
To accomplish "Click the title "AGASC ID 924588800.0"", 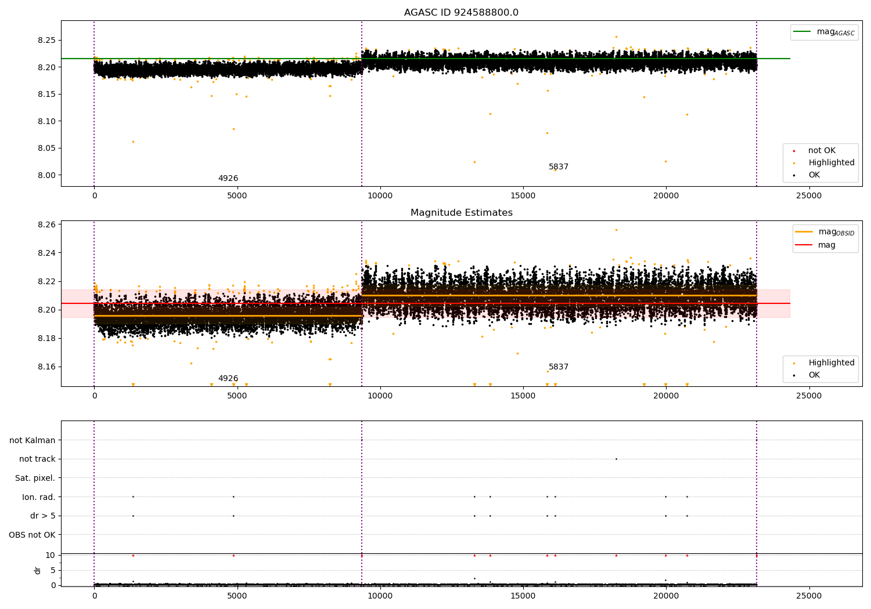I will coord(461,13).
